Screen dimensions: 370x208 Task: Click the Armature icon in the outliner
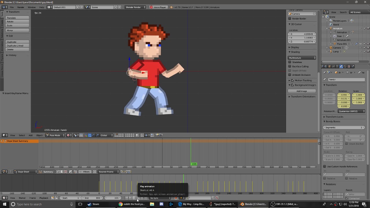coord(331,28)
